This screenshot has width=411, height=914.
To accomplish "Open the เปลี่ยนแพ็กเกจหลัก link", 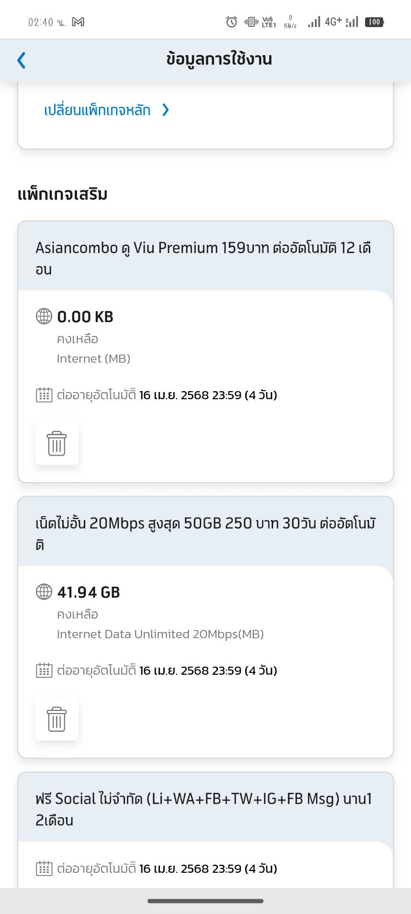I will click(x=97, y=110).
